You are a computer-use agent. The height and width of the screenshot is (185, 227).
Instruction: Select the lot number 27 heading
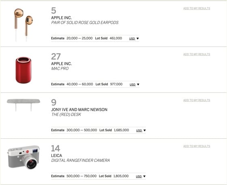tap(56, 56)
